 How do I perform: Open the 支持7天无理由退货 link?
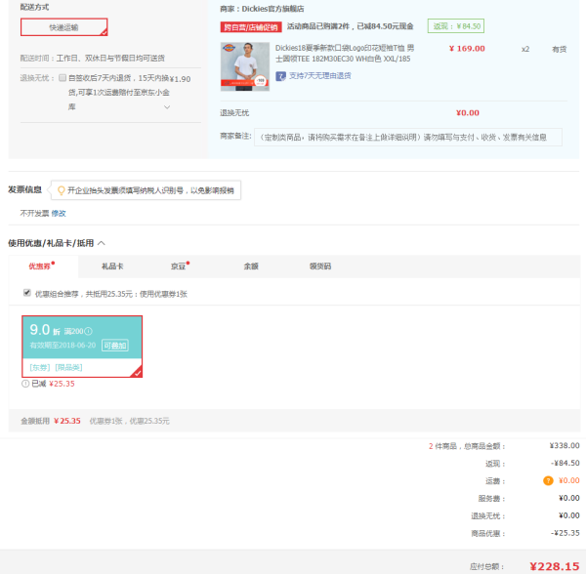coord(320,76)
